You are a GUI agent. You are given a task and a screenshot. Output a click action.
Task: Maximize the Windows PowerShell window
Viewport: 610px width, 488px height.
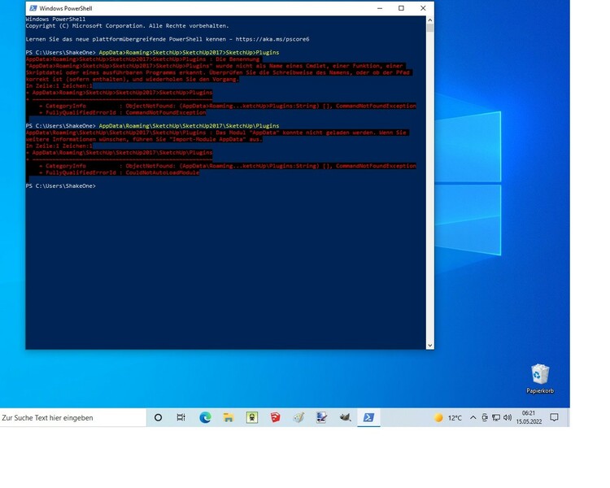401,8
